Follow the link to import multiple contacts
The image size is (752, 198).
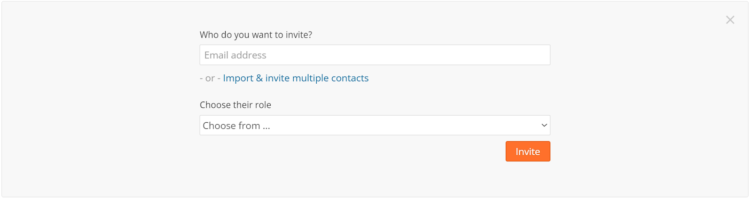click(x=296, y=78)
